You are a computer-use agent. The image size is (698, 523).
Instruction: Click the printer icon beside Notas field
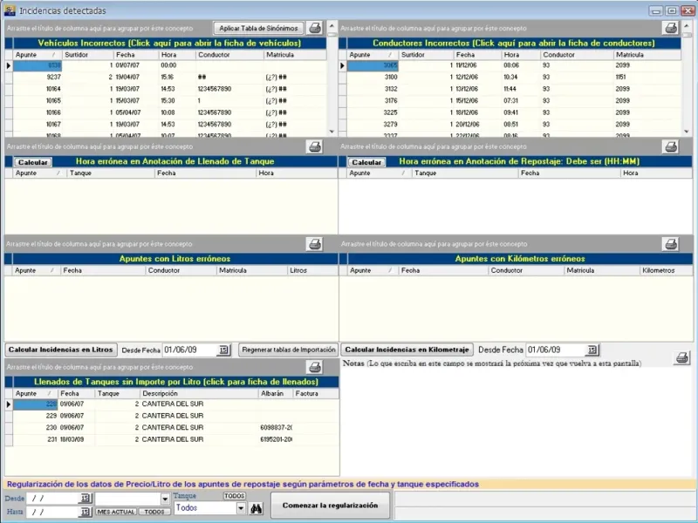click(x=681, y=358)
